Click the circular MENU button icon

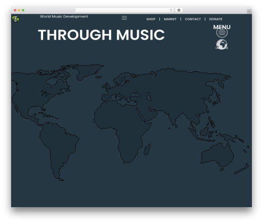pos(222,32)
